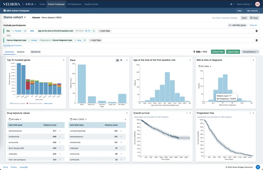Delete the cancer diagnosis filter group with trash icon

tap(256, 40)
